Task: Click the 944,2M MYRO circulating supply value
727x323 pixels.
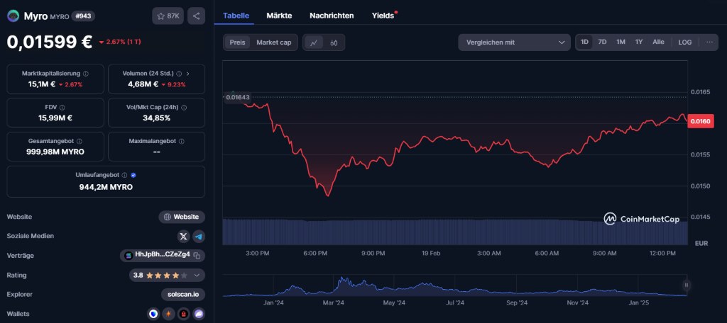Action: coord(106,187)
